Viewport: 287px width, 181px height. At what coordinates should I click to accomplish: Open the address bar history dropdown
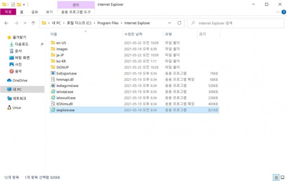(x=169, y=23)
